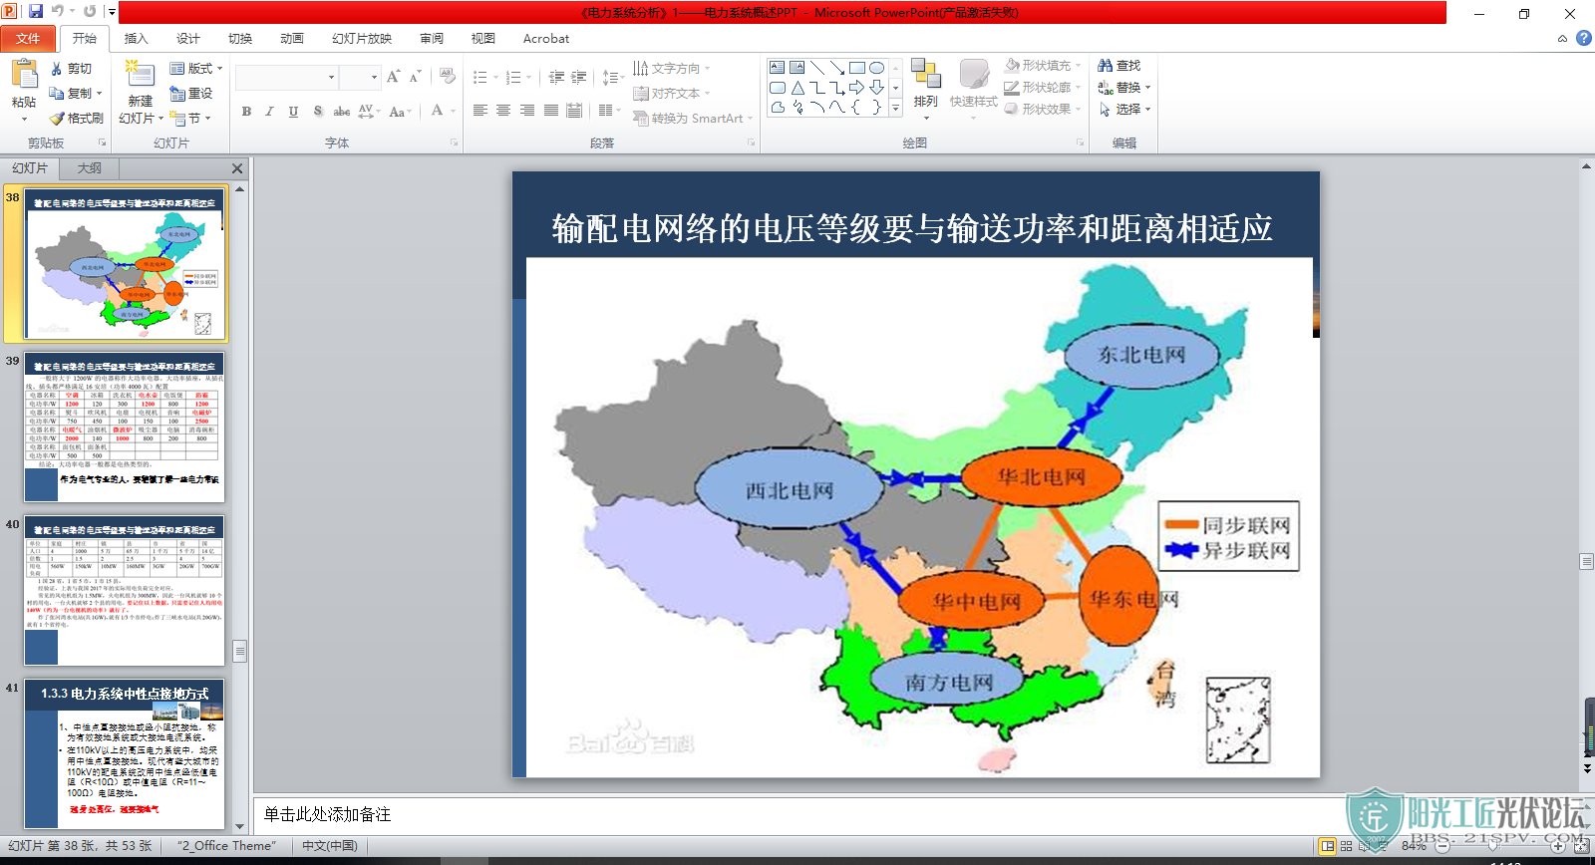The image size is (1595, 865).
Task: Toggle Underline formatting
Action: click(x=293, y=112)
